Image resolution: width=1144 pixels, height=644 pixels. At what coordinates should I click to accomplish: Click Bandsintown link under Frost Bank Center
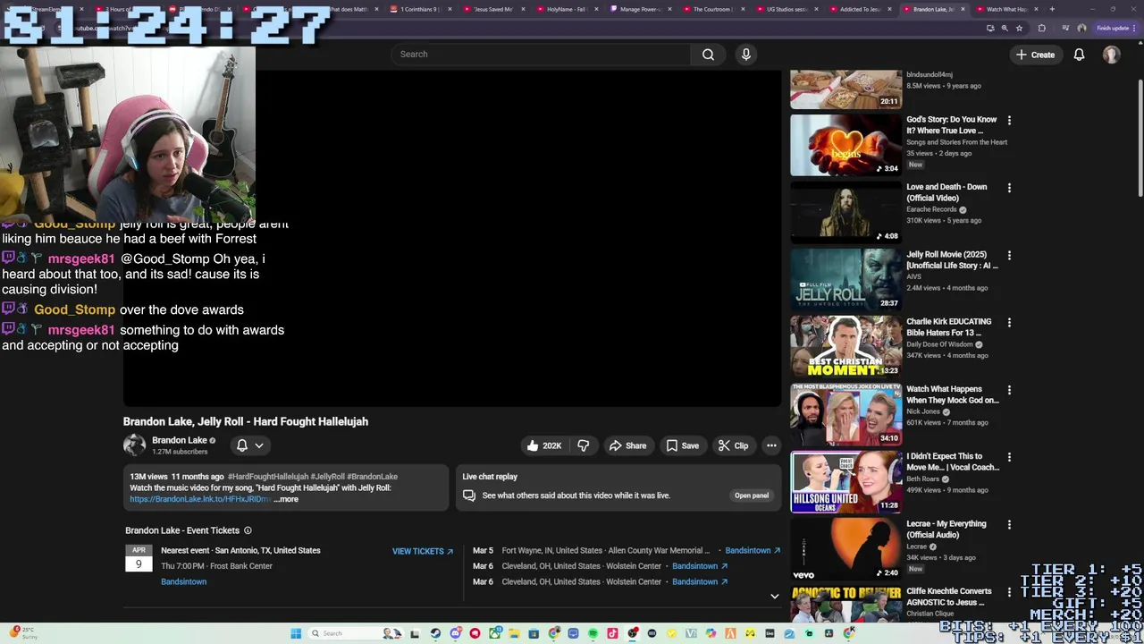tap(183, 581)
